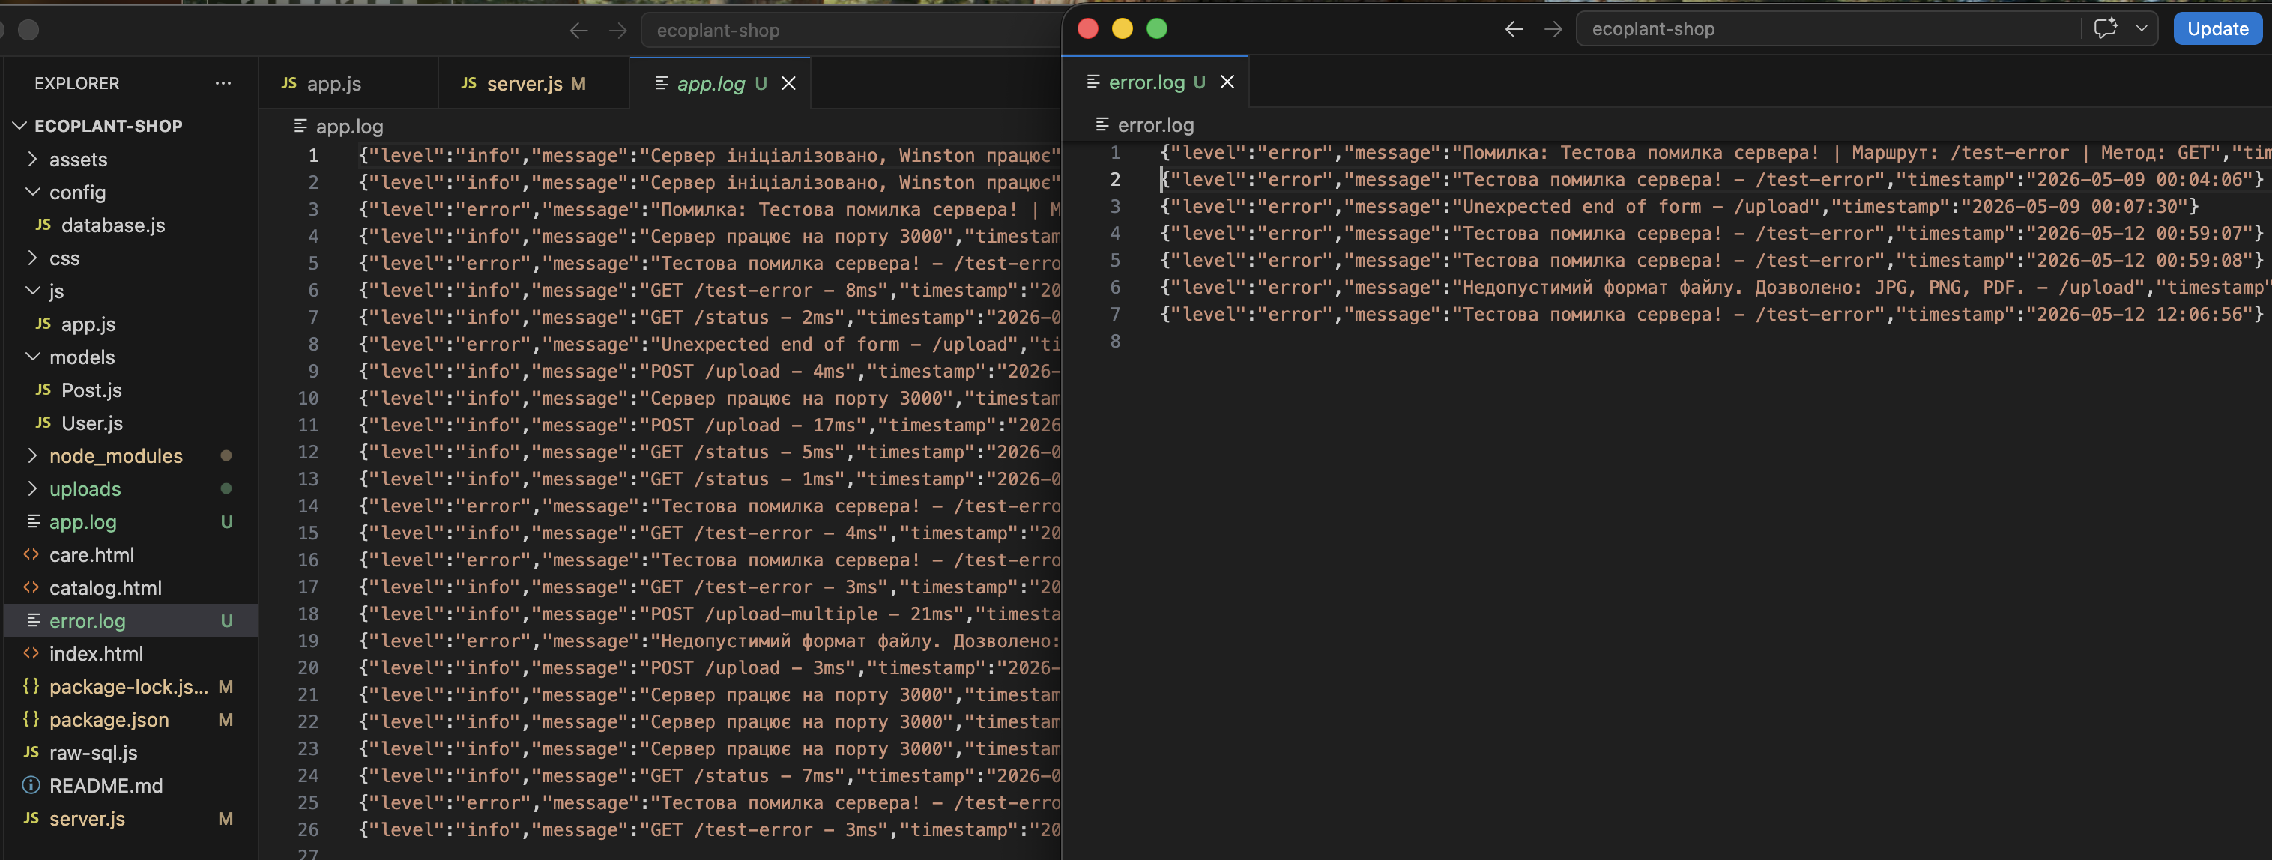Open README.md from the explorer
This screenshot has height=860, width=2272.
coord(106,785)
